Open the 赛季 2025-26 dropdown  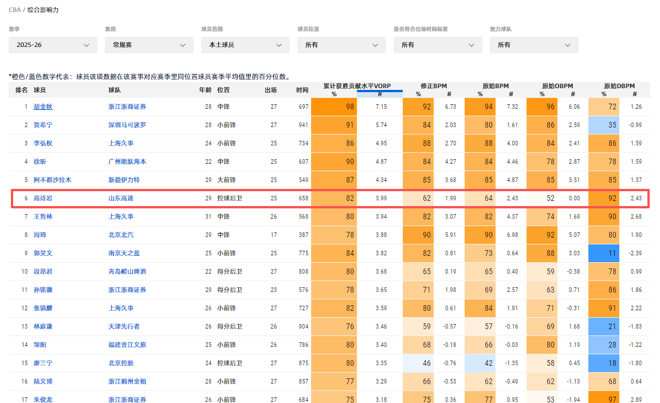(53, 45)
